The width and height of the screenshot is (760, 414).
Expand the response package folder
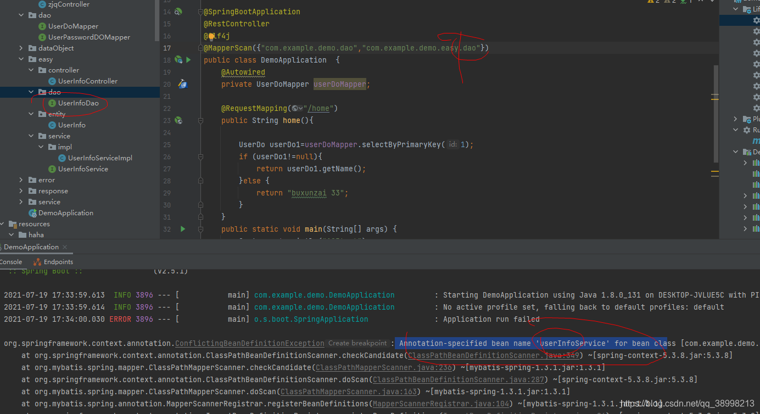pyautogui.click(x=21, y=191)
